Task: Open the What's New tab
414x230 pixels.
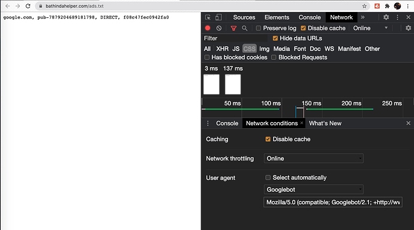Action: [x=325, y=123]
